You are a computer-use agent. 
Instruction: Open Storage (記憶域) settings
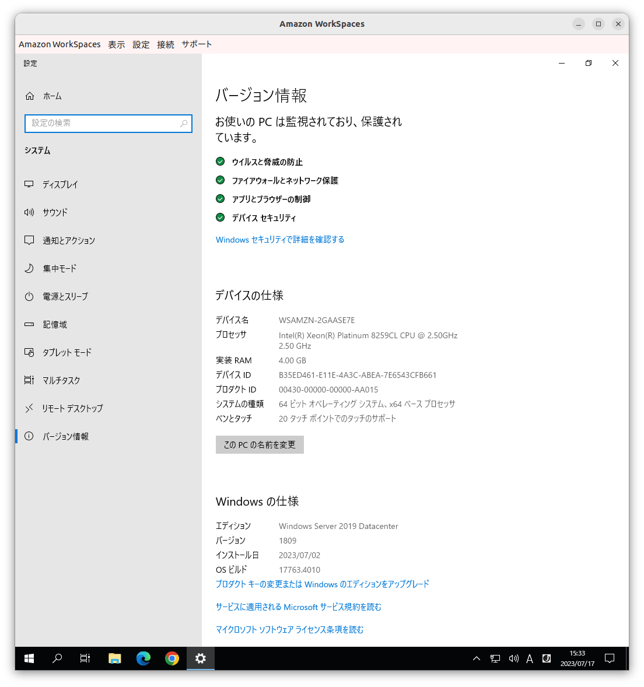click(x=54, y=324)
